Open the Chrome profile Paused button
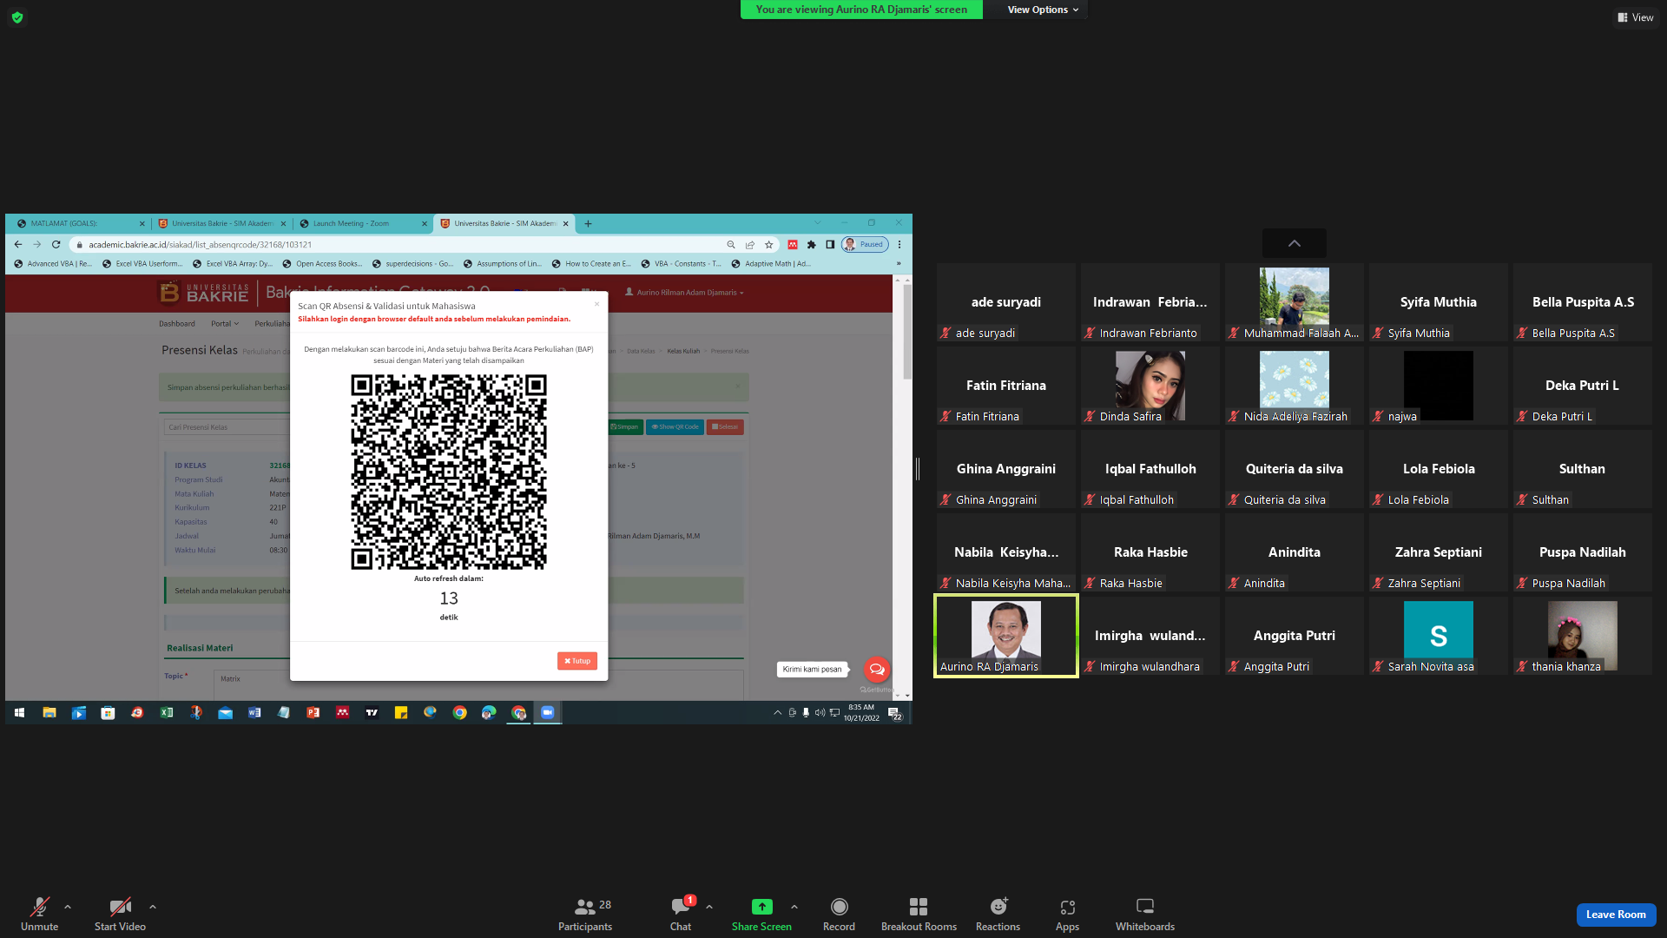This screenshot has width=1667, height=938. pyautogui.click(x=865, y=245)
